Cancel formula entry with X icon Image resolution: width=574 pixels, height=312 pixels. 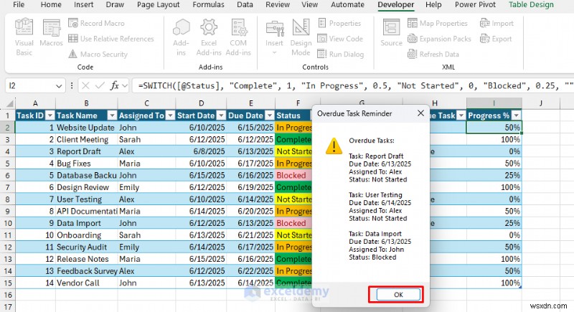(85, 85)
